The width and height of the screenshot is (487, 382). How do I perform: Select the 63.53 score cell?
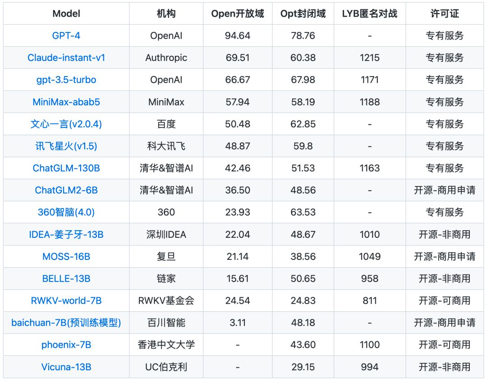[x=303, y=212]
